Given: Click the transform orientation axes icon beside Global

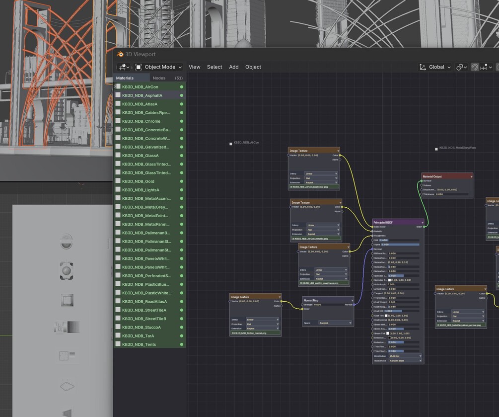Looking at the screenshot, I should [423, 67].
